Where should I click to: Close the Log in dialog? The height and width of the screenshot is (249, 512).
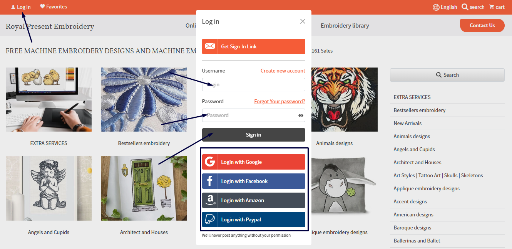[303, 21]
